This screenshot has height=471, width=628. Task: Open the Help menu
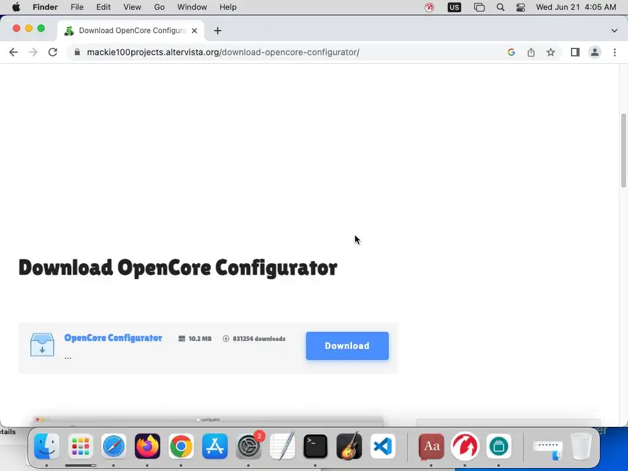click(x=228, y=7)
